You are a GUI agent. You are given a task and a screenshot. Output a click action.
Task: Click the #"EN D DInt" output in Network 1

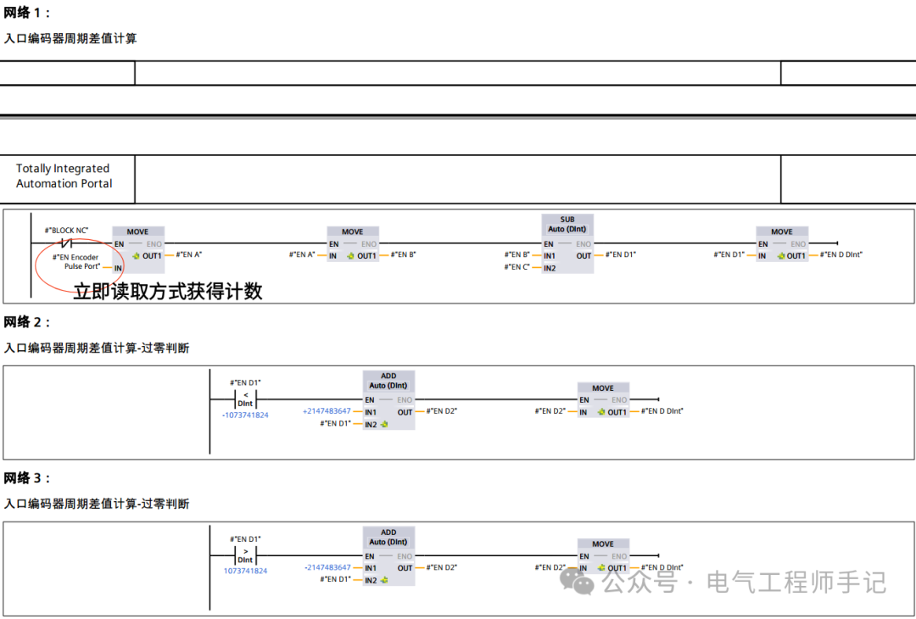(841, 254)
